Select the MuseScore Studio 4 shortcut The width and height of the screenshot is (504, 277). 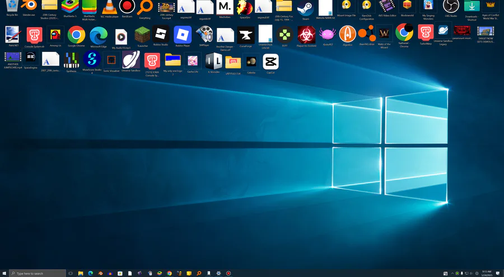(92, 62)
